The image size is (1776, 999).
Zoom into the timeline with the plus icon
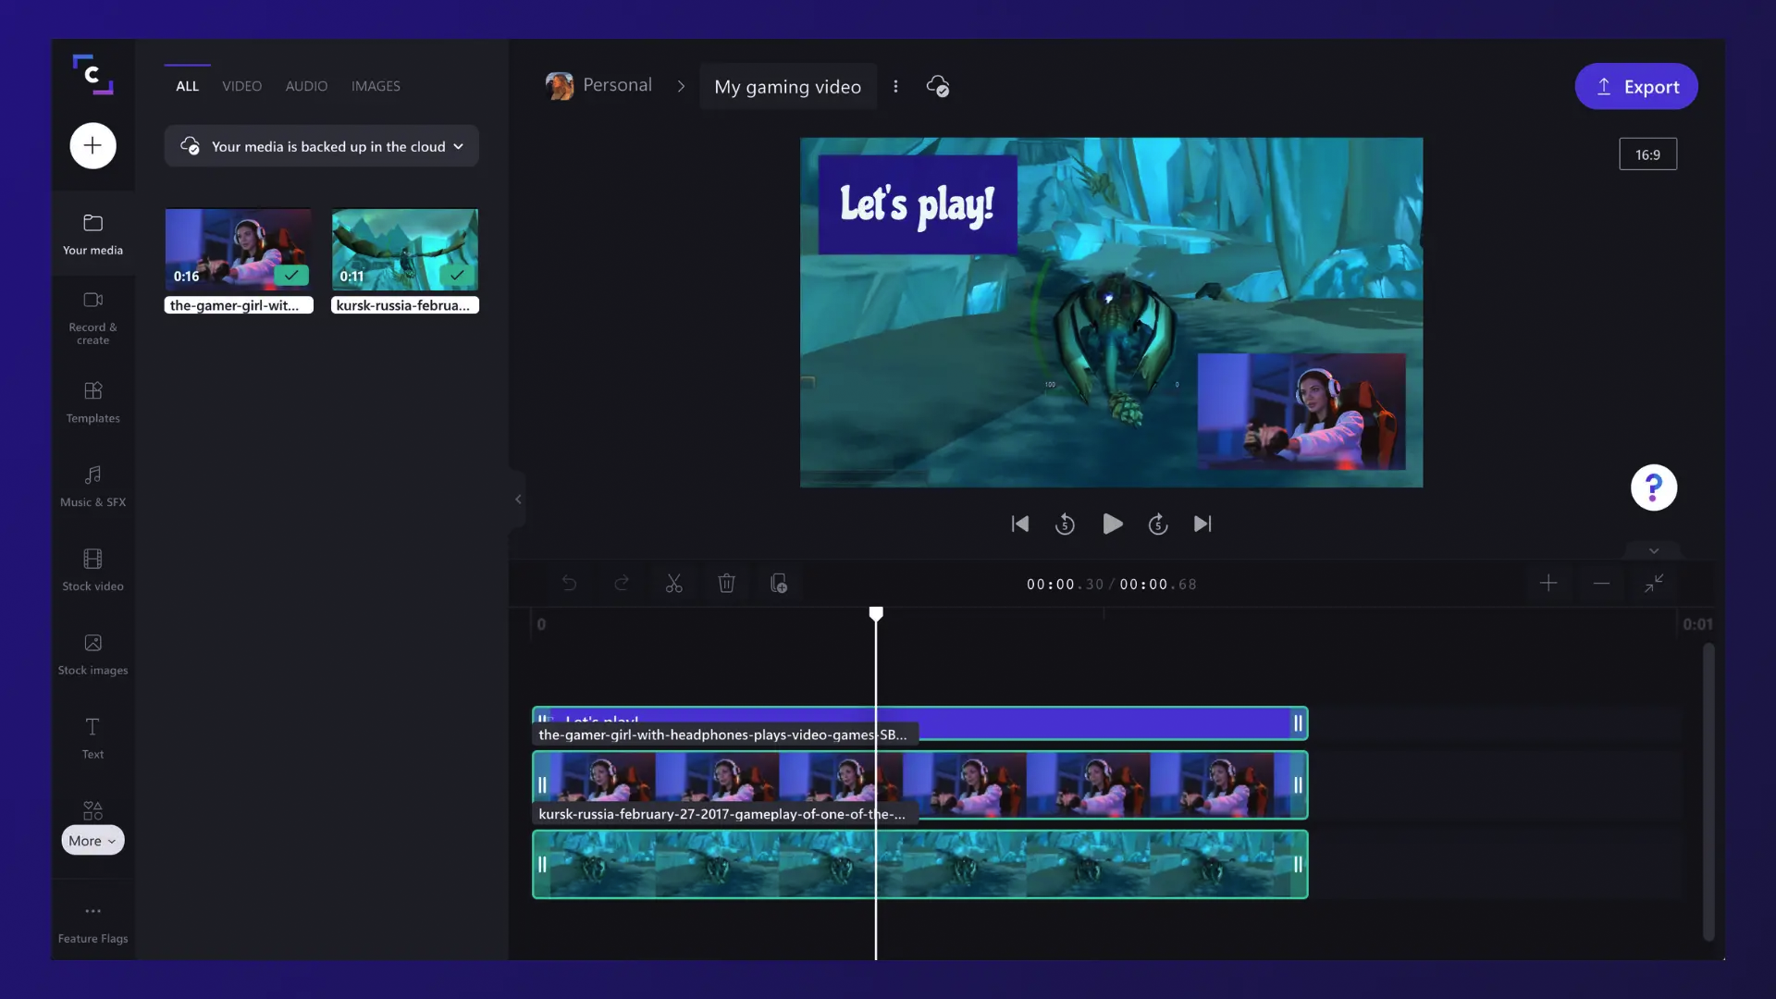coord(1548,583)
